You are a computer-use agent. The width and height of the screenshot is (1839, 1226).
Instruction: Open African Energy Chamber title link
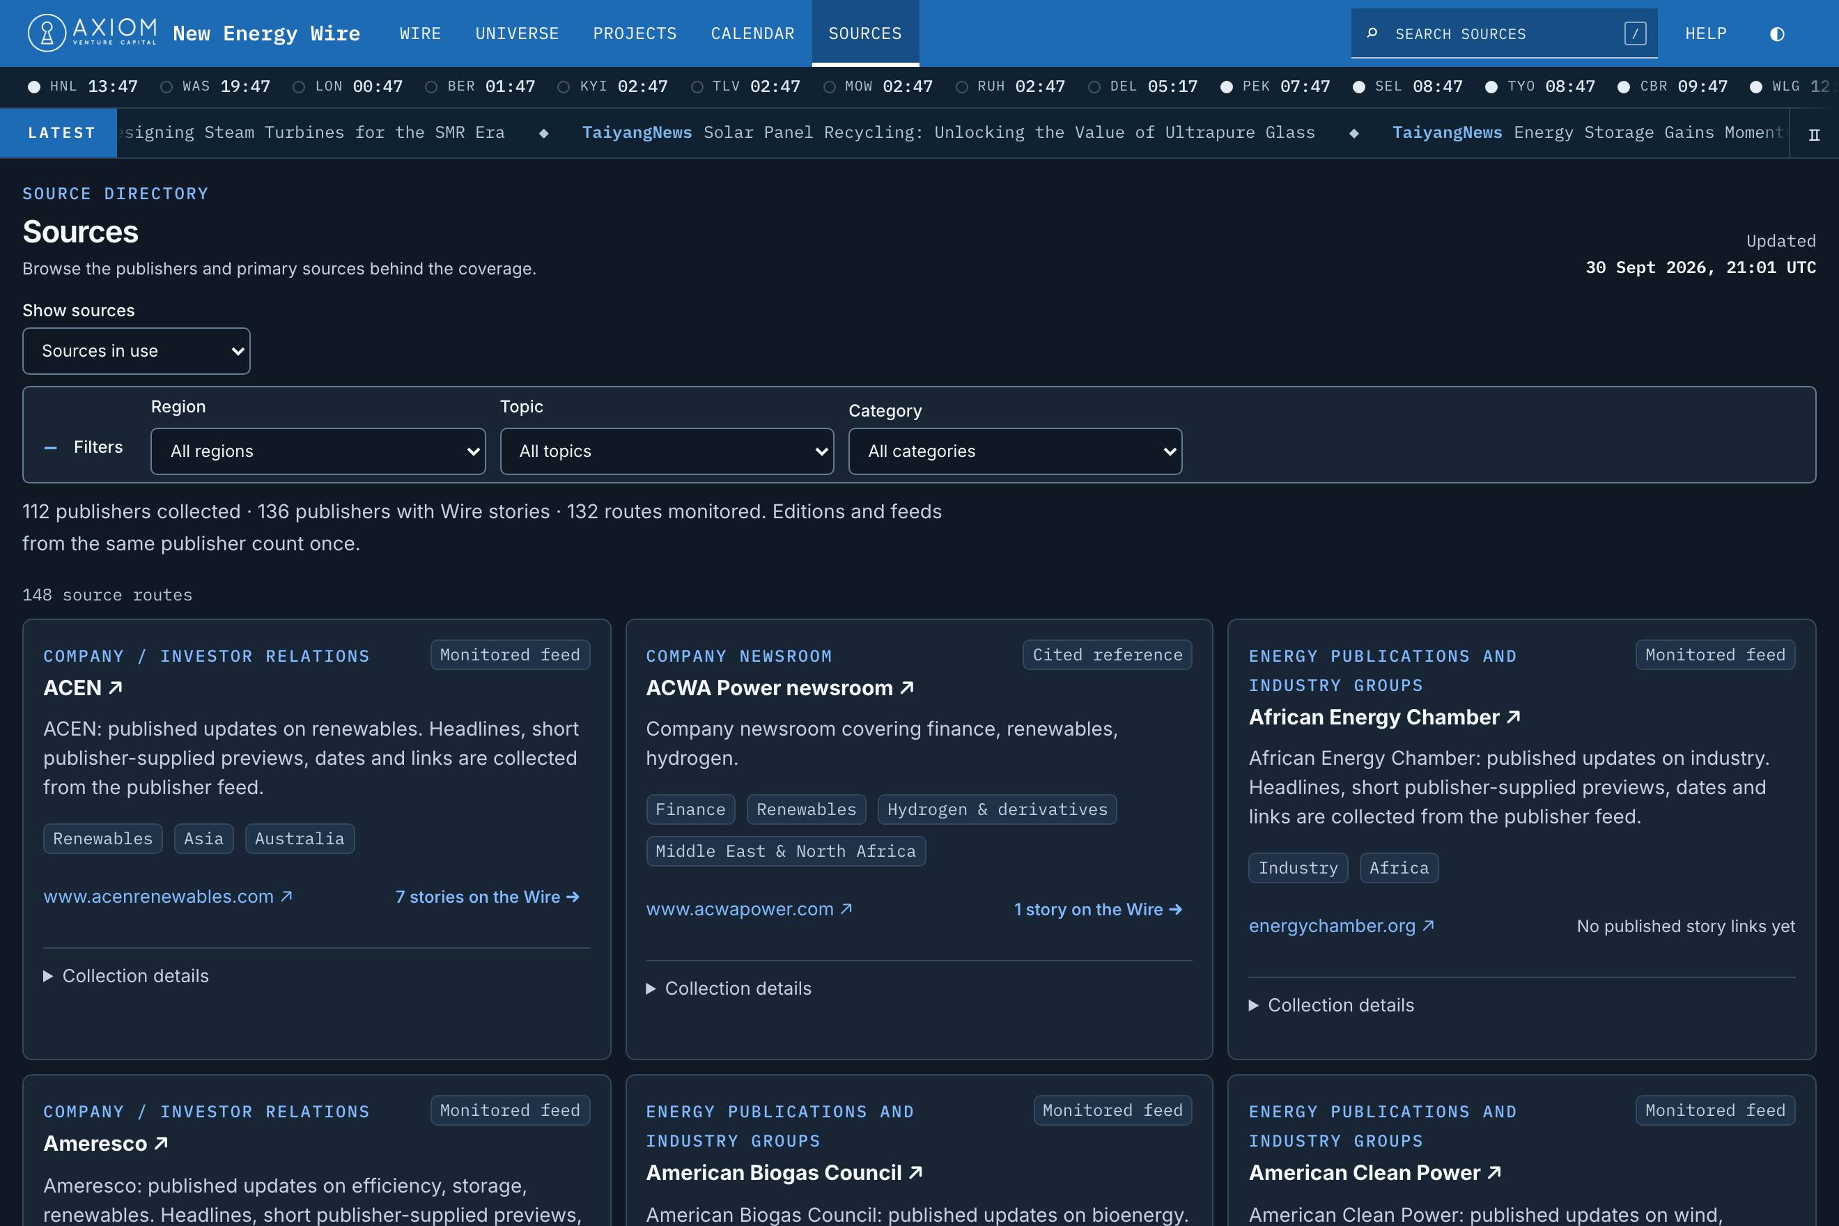click(x=1384, y=717)
